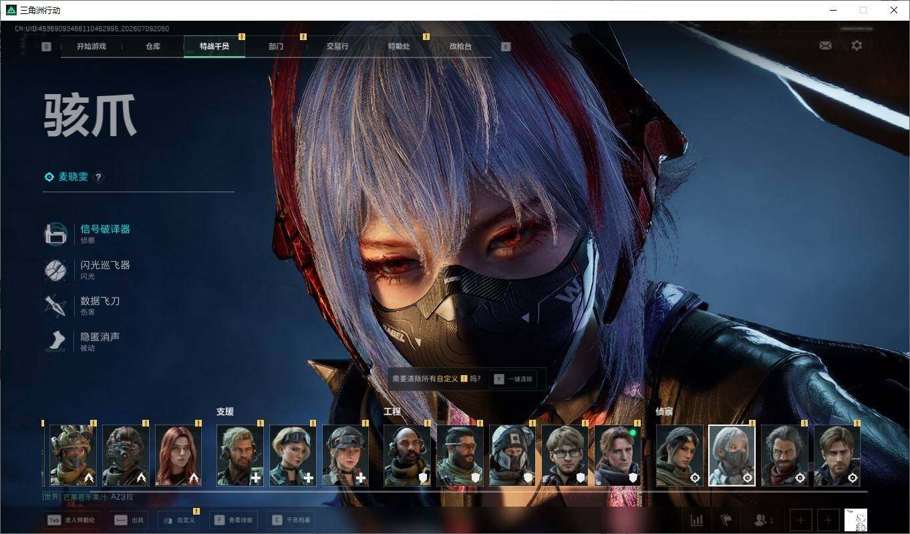This screenshot has height=534, width=910.
Task: Click the E key next-tab icon
Action: point(506,47)
